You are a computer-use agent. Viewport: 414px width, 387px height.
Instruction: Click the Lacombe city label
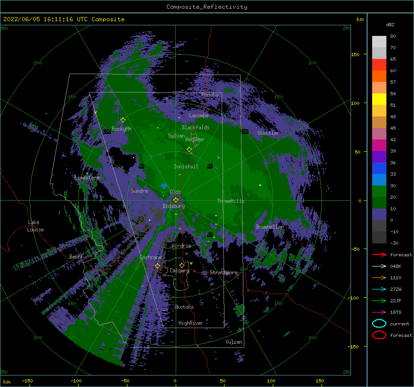click(199, 116)
